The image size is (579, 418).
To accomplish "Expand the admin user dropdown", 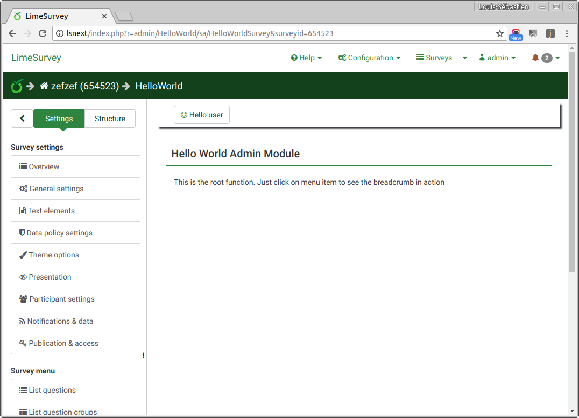I will pyautogui.click(x=497, y=58).
